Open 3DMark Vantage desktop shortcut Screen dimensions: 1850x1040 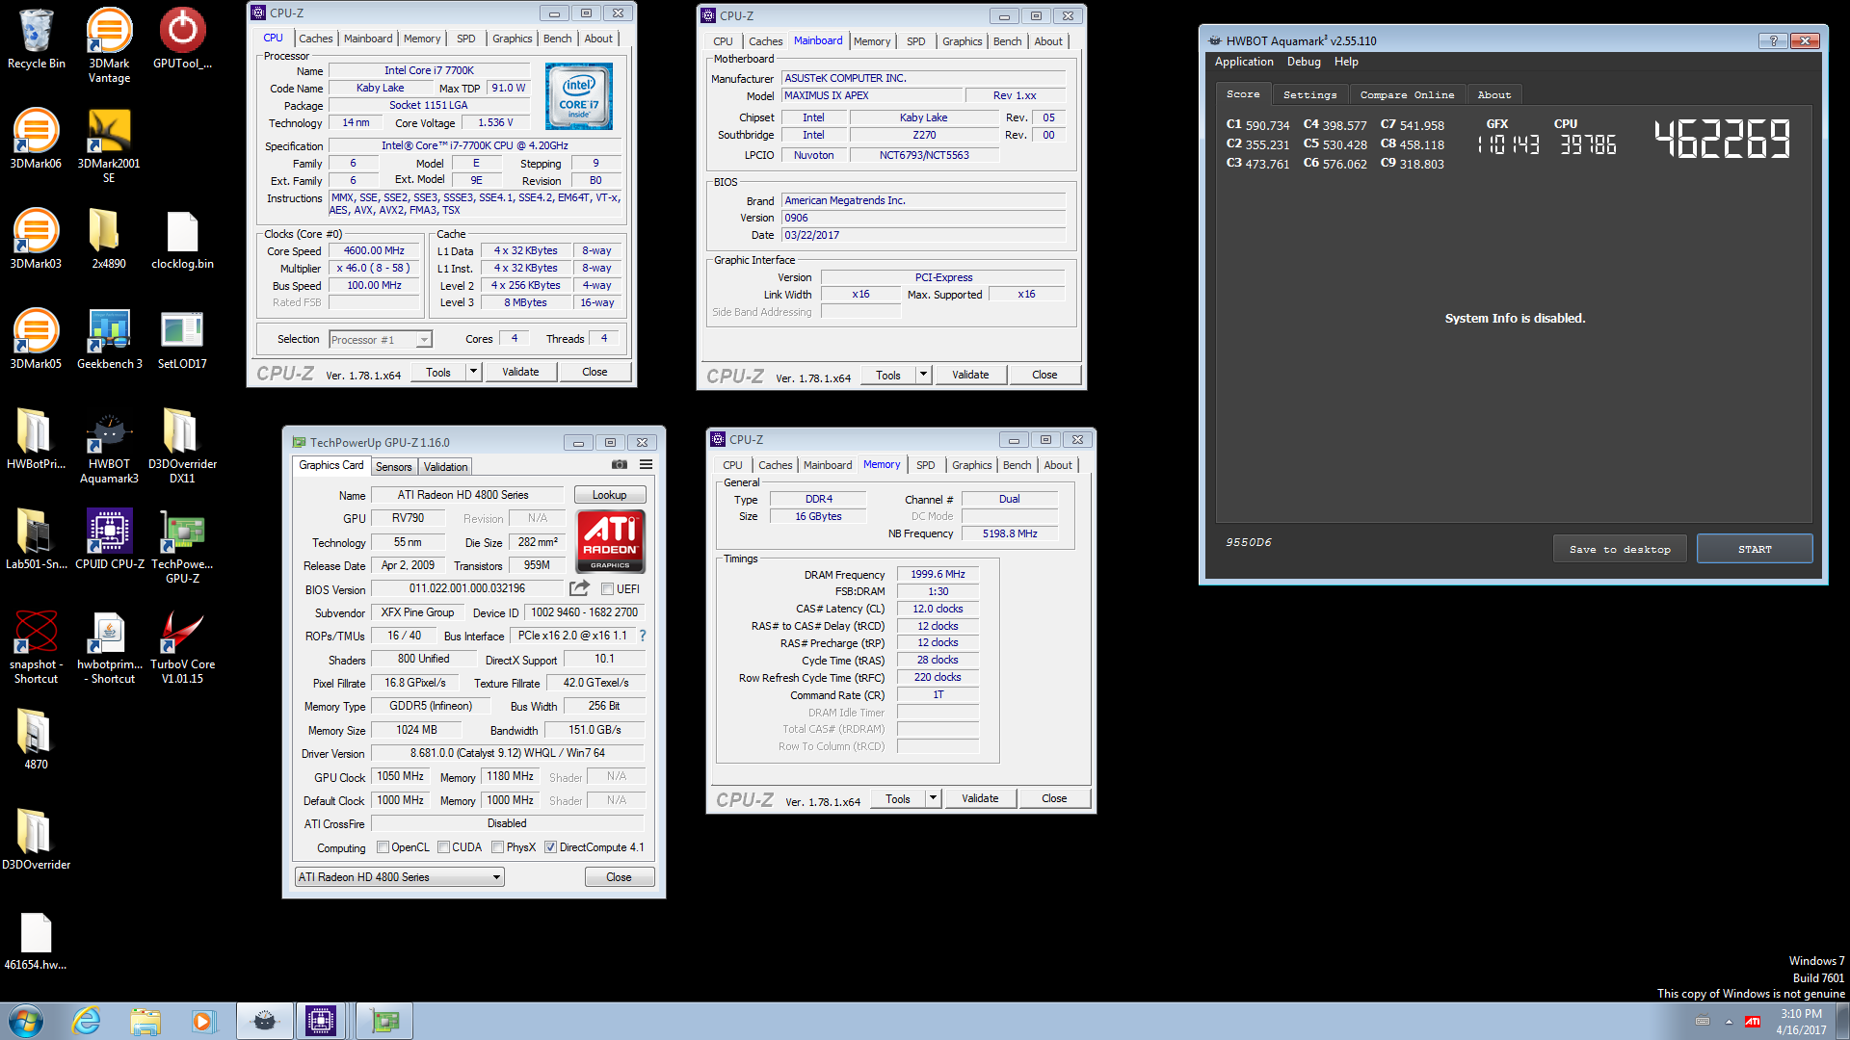(109, 44)
